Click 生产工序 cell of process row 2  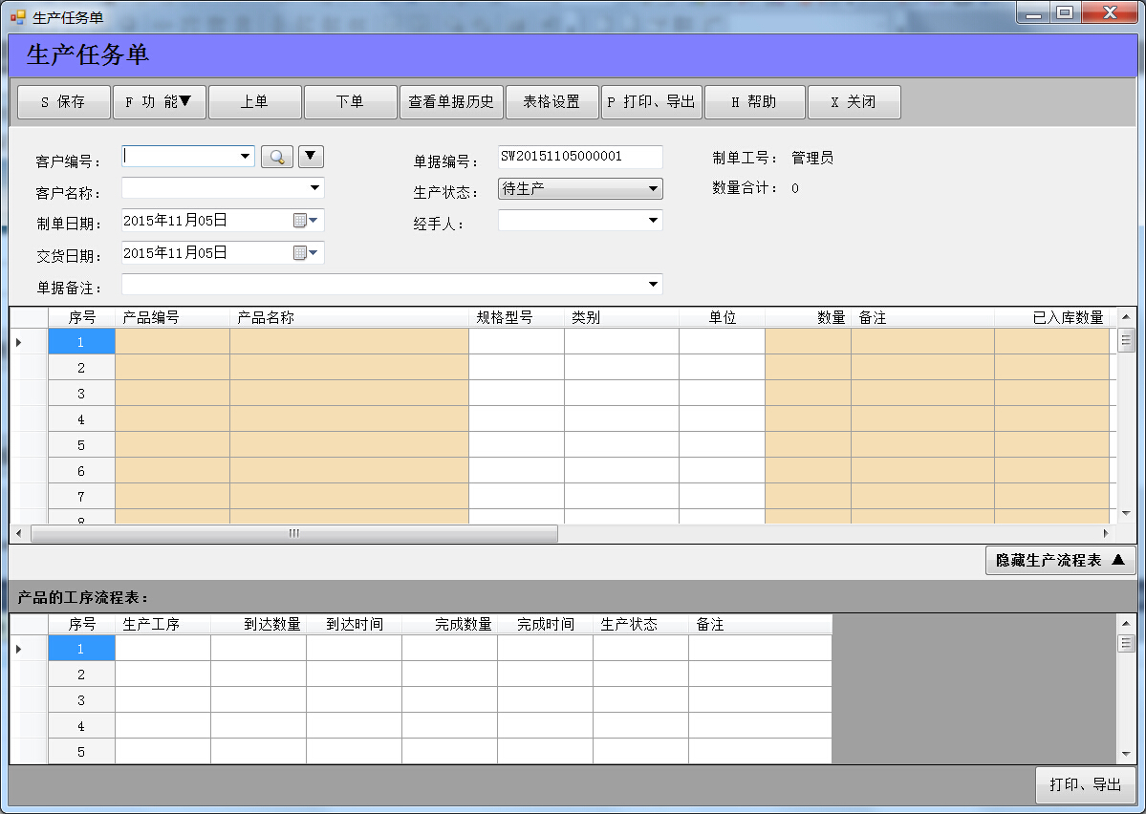(x=163, y=675)
